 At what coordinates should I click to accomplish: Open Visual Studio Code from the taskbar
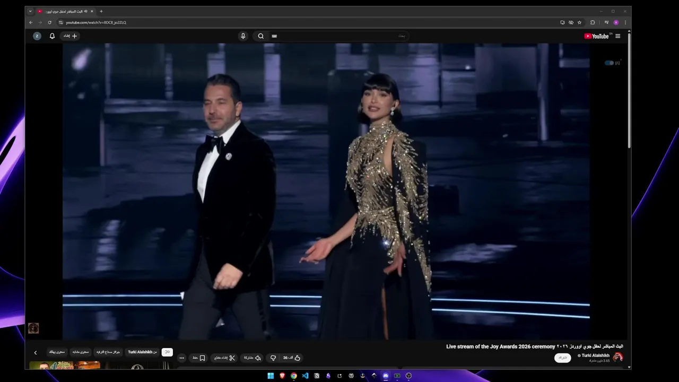coord(305,376)
